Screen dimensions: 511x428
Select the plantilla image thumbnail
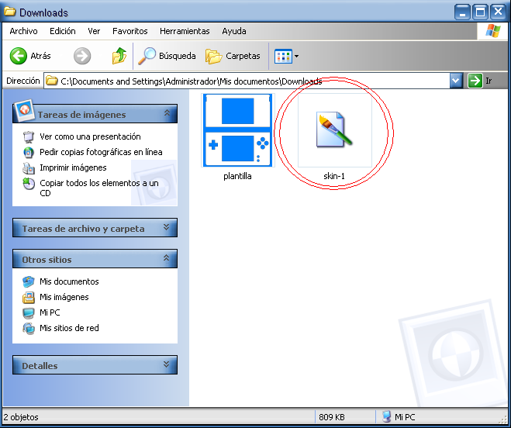237,130
